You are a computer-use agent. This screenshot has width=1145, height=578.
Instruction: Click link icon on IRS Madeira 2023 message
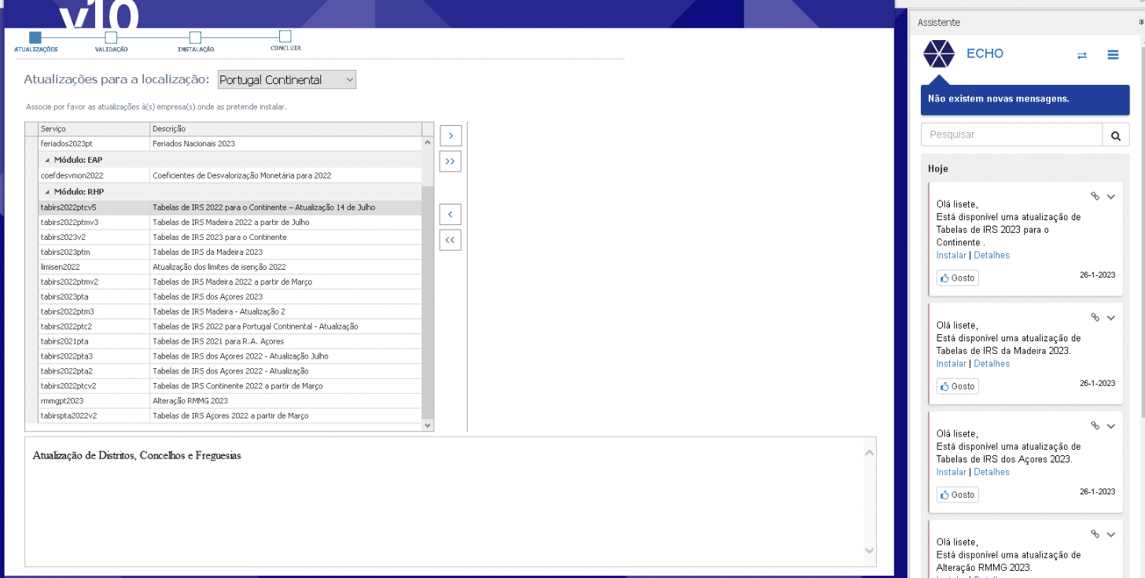point(1095,318)
